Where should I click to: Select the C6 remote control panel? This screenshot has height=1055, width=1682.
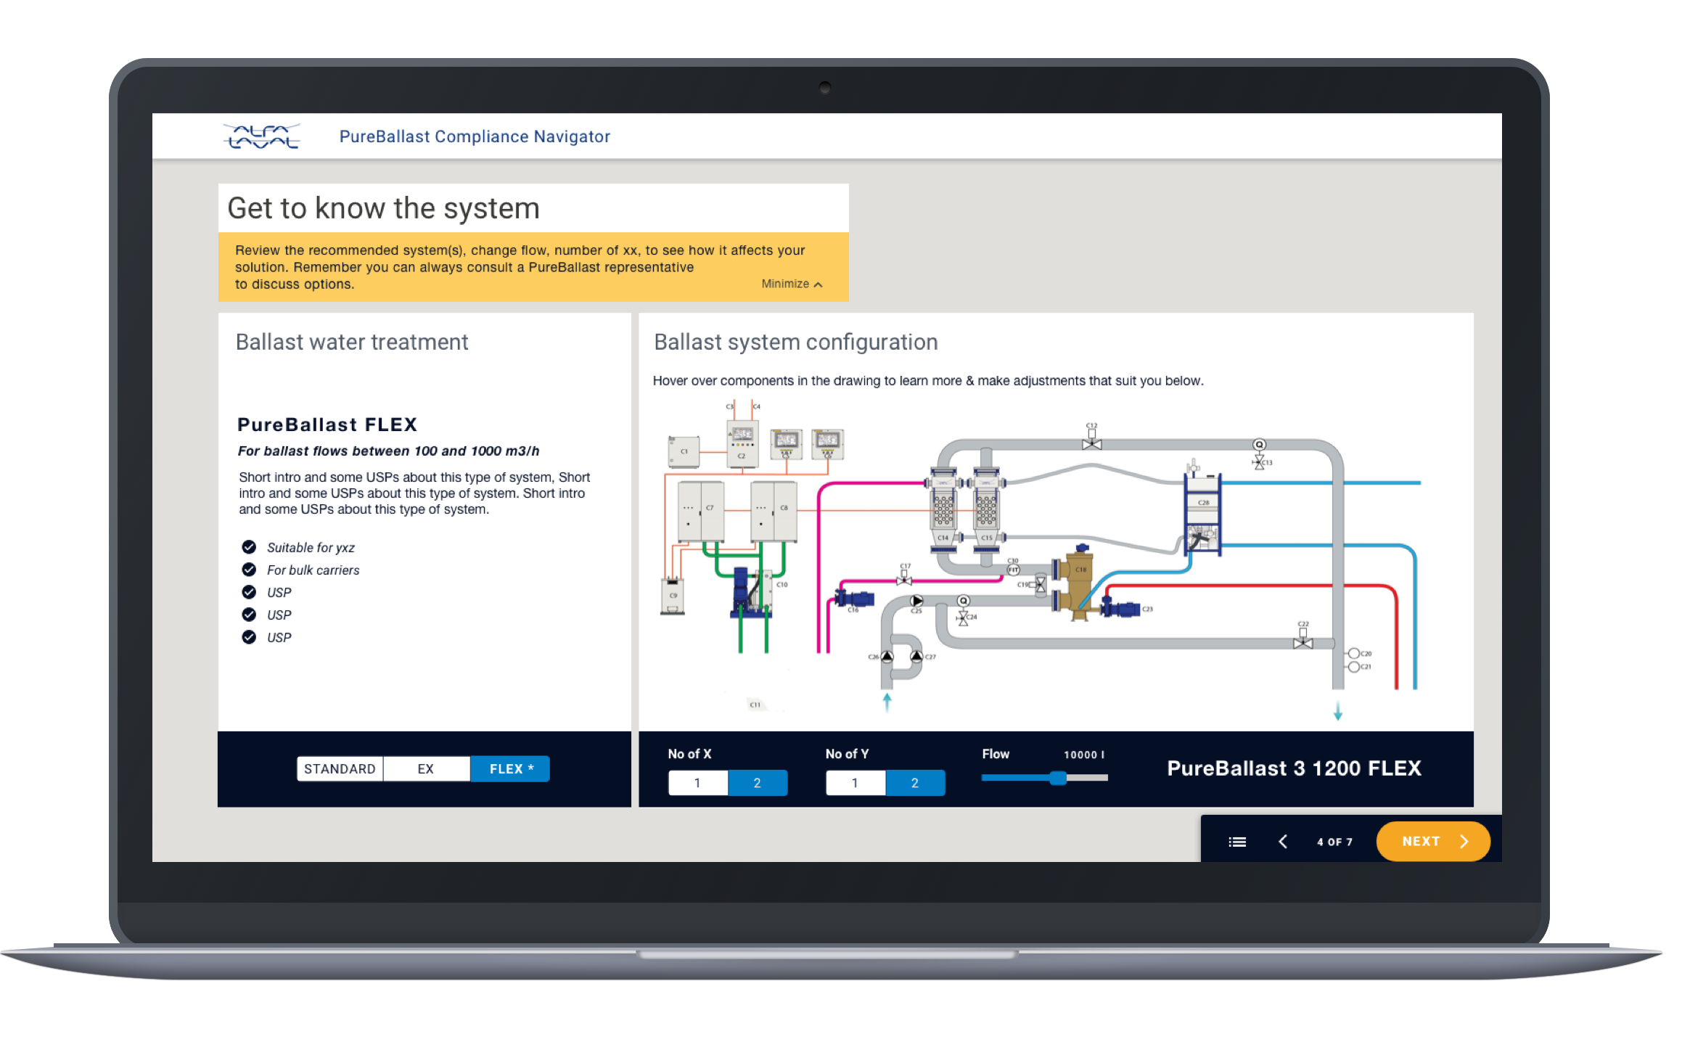tap(827, 444)
